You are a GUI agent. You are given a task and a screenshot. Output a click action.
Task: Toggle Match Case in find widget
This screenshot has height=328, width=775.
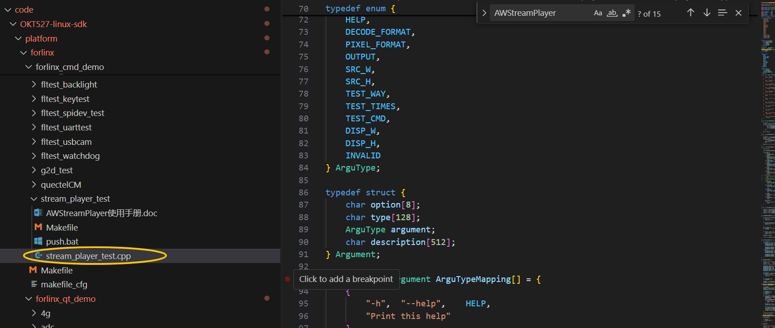pyautogui.click(x=598, y=13)
